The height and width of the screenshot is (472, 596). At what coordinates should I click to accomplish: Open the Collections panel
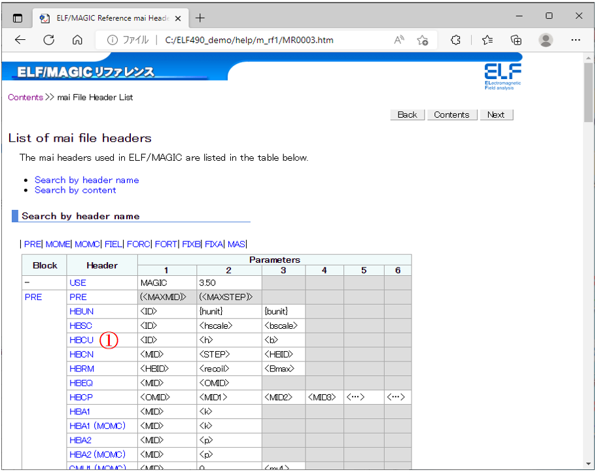pos(516,40)
